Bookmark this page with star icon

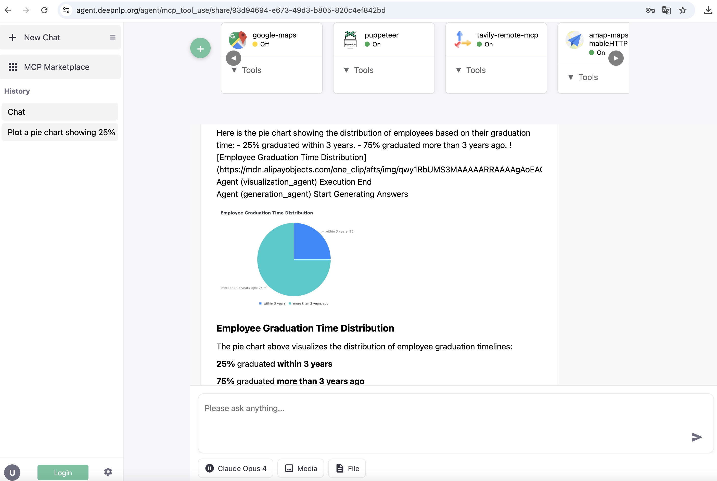[683, 10]
